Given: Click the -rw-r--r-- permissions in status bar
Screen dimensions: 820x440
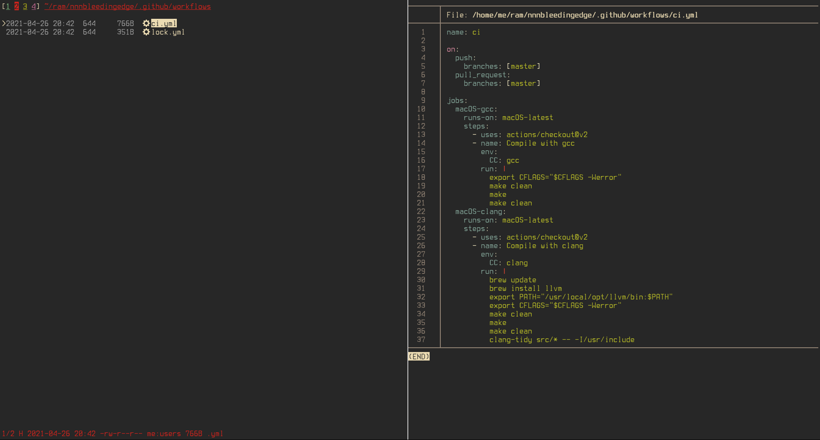Looking at the screenshot, I should [x=121, y=433].
